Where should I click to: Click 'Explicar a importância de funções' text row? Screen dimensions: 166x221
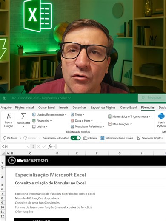coord(55,194)
